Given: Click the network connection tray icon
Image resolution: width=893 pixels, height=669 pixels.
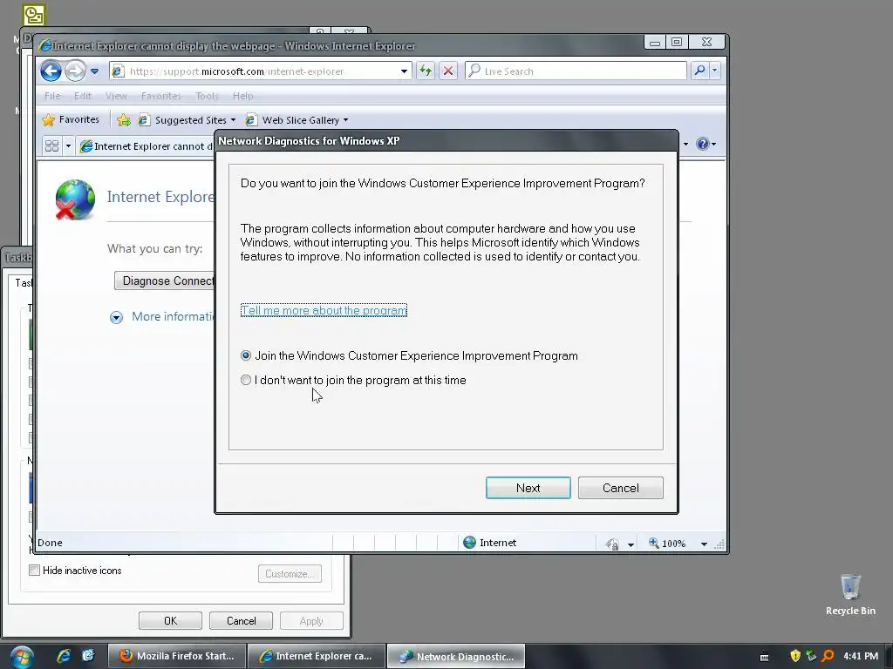Looking at the screenshot, I should pyautogui.click(x=811, y=656).
